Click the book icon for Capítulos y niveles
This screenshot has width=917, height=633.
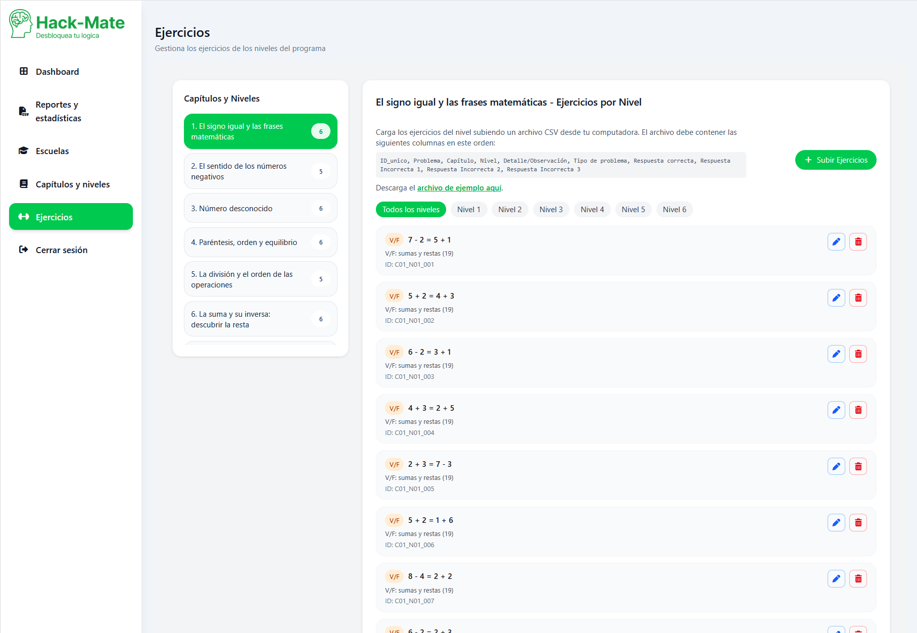tap(23, 184)
